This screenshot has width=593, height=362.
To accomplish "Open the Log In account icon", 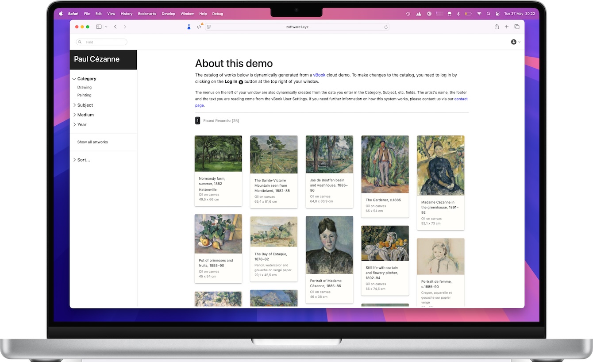I will [x=513, y=42].
